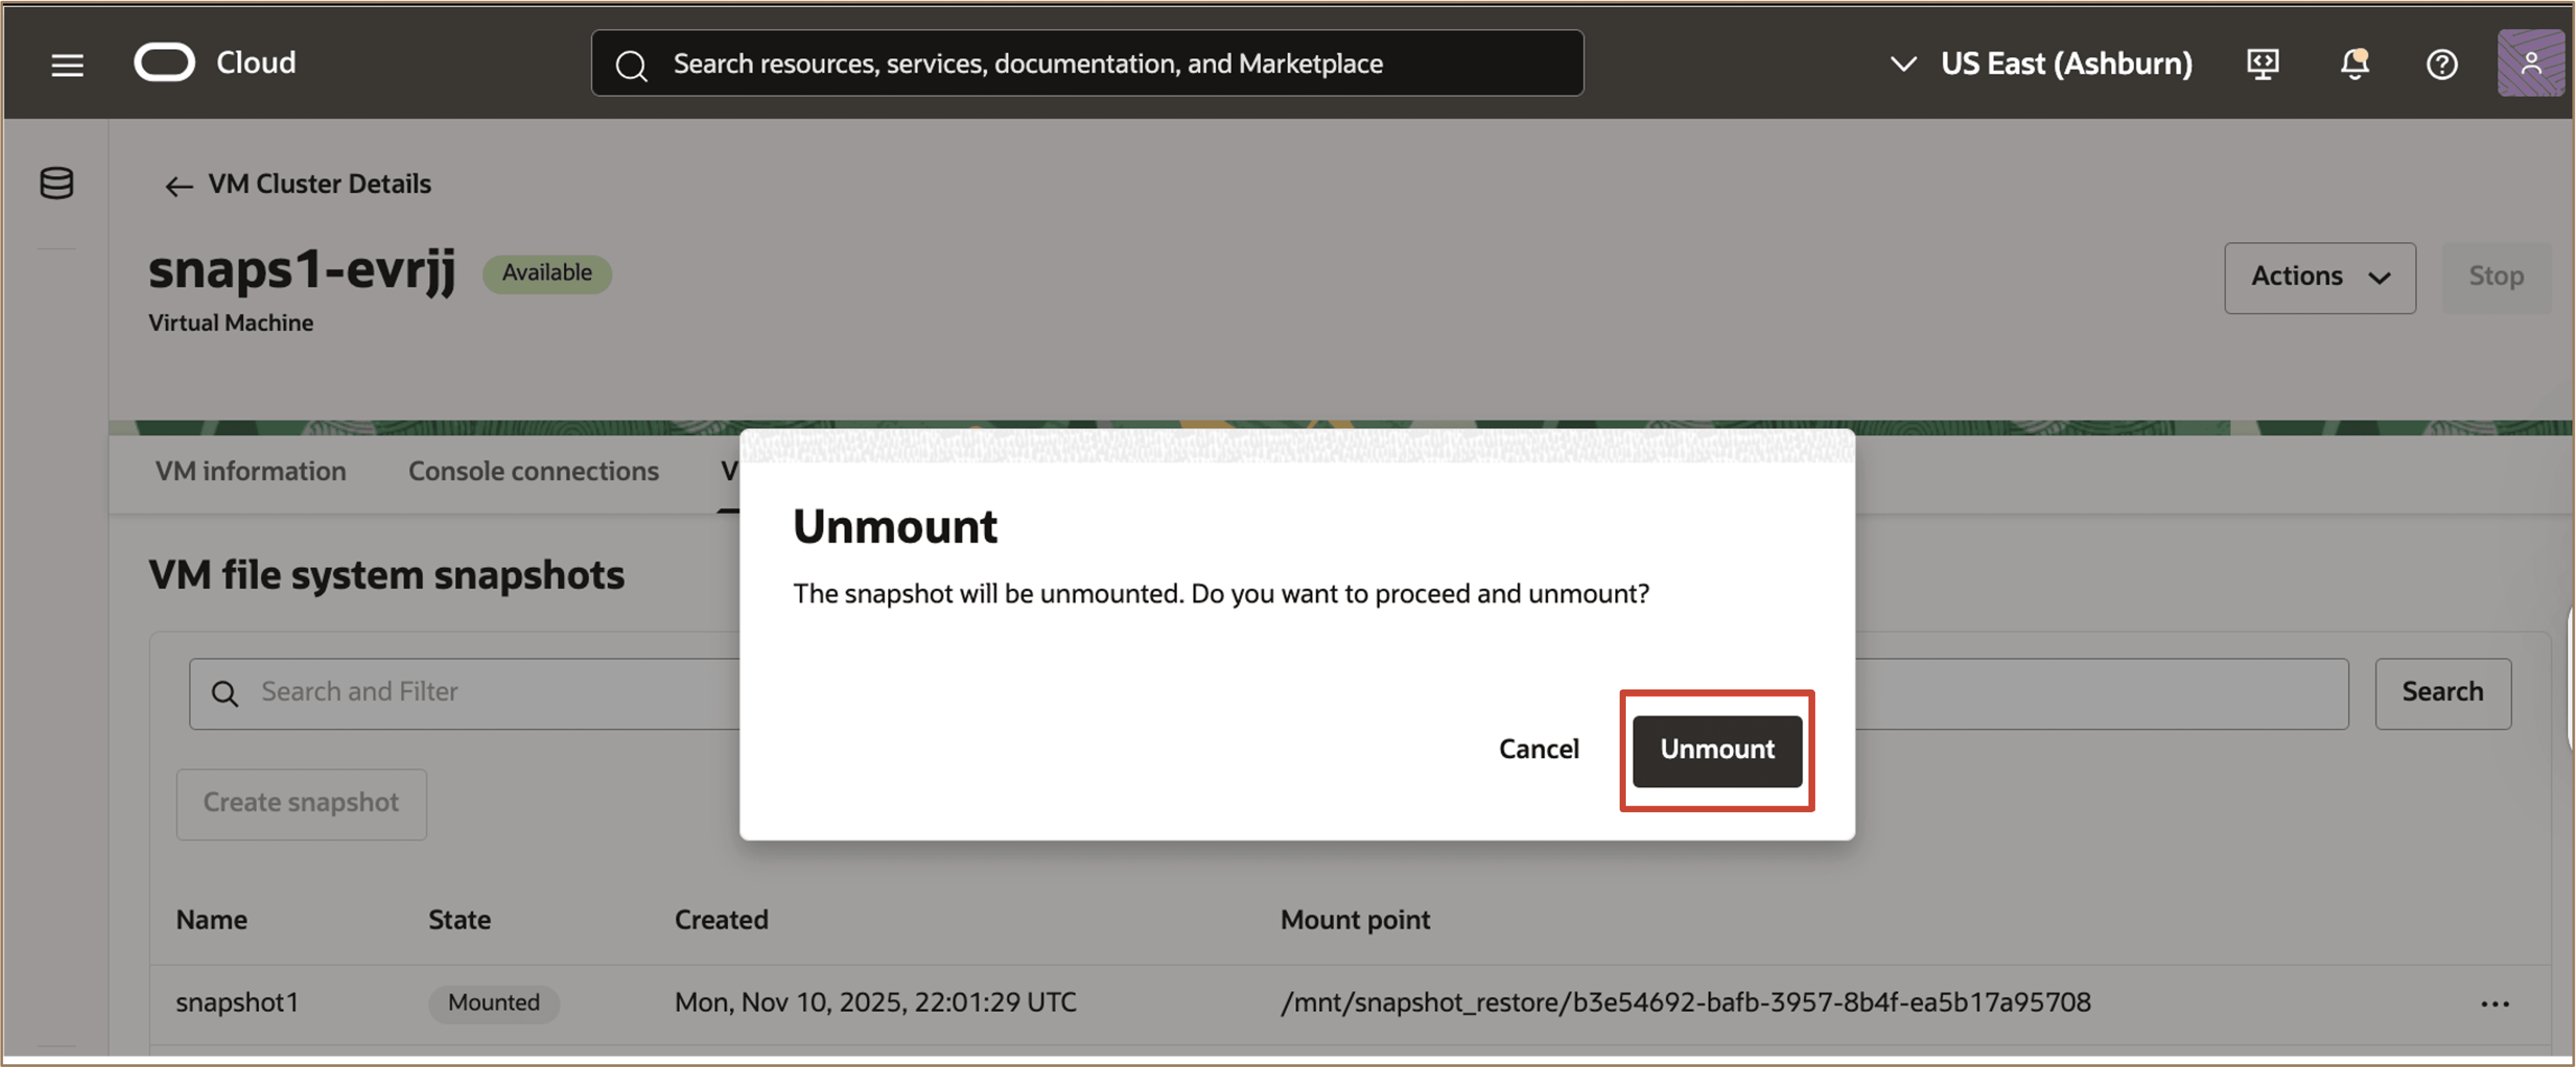Image resolution: width=2576 pixels, height=1067 pixels.
Task: Click the search magnifier in the filter field
Action: pos(225,692)
